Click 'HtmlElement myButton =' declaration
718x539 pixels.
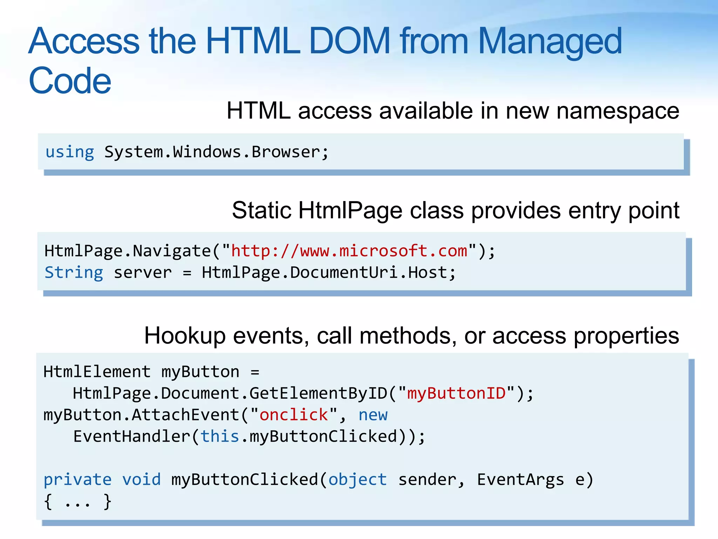(151, 372)
